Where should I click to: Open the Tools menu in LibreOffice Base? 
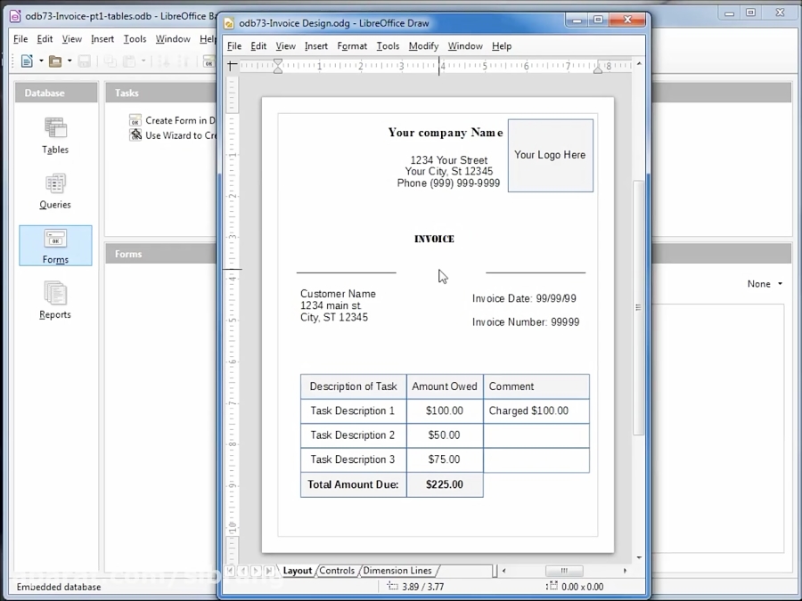135,38
